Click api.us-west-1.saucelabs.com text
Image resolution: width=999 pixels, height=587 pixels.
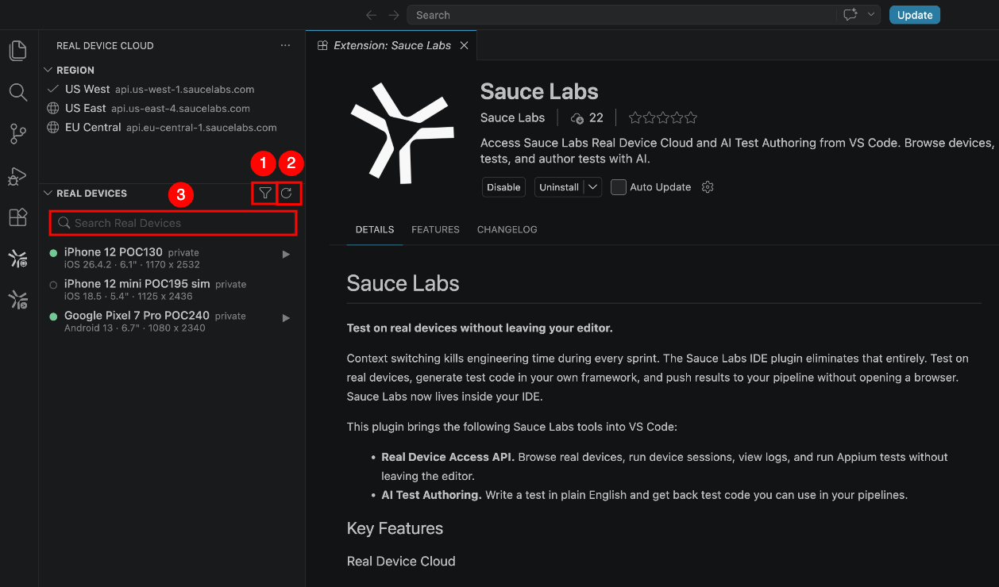[184, 90]
